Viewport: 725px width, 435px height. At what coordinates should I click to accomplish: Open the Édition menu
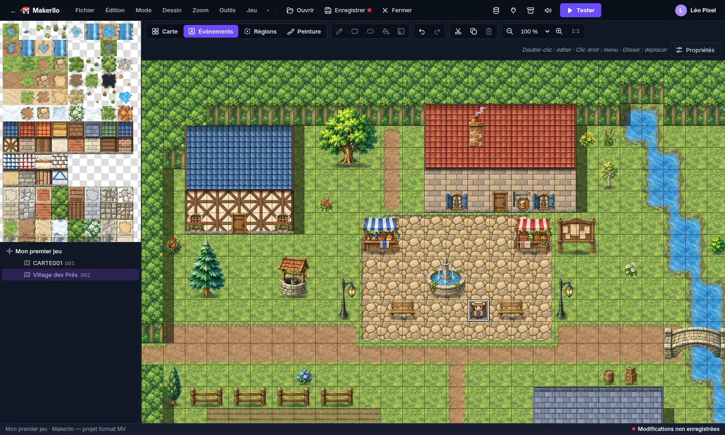(x=115, y=10)
